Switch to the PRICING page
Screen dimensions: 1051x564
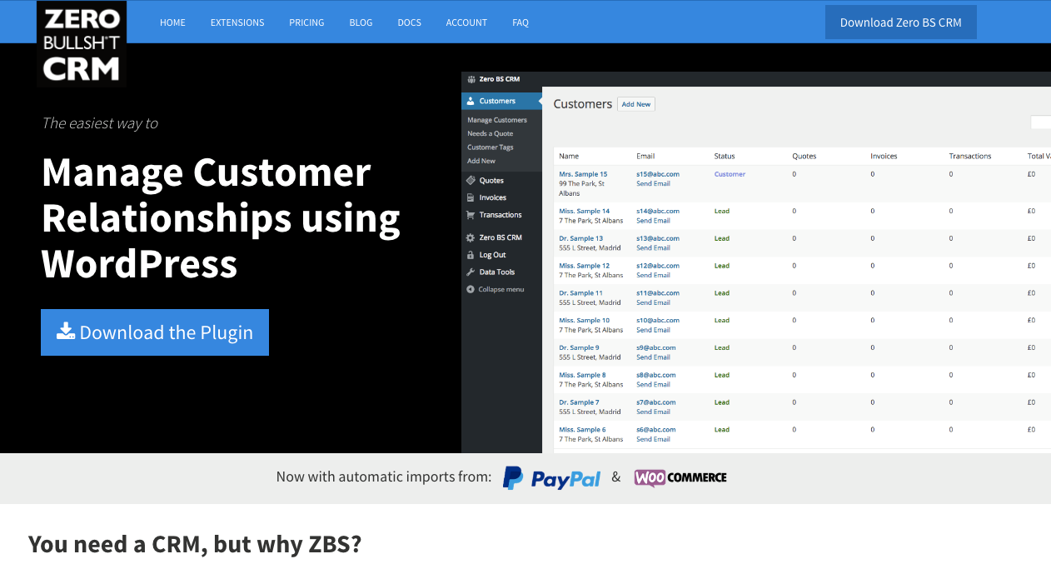tap(306, 22)
